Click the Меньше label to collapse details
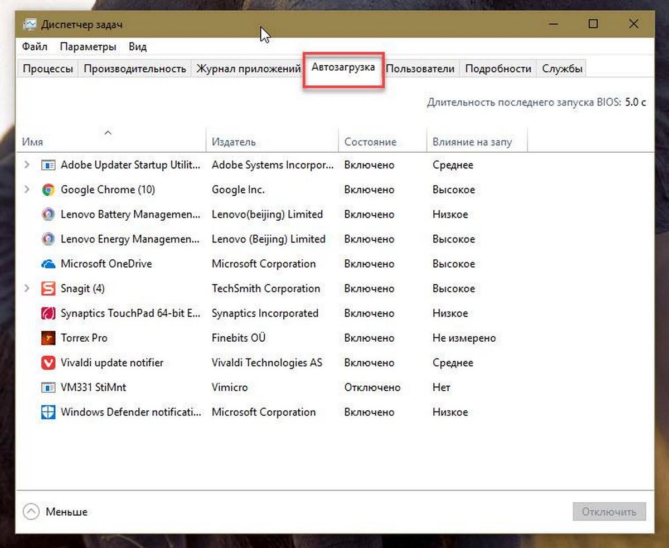This screenshot has width=669, height=548. point(66,512)
